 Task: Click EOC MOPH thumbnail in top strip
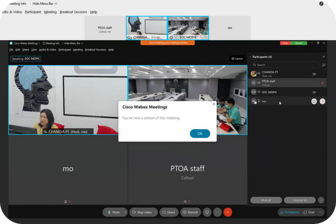(188, 28)
